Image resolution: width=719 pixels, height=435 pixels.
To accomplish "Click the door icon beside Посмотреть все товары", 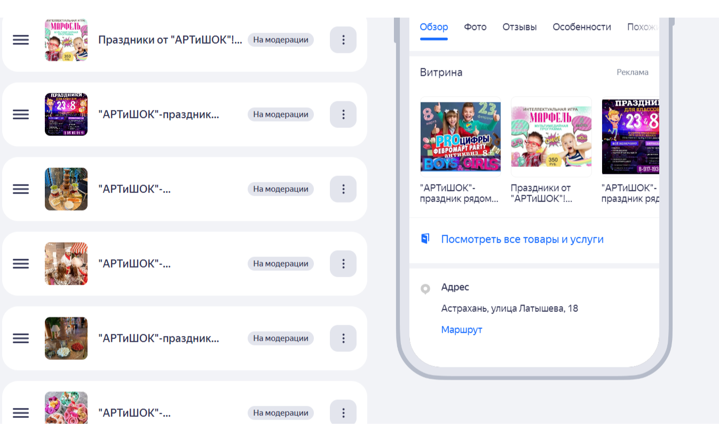I will point(425,239).
